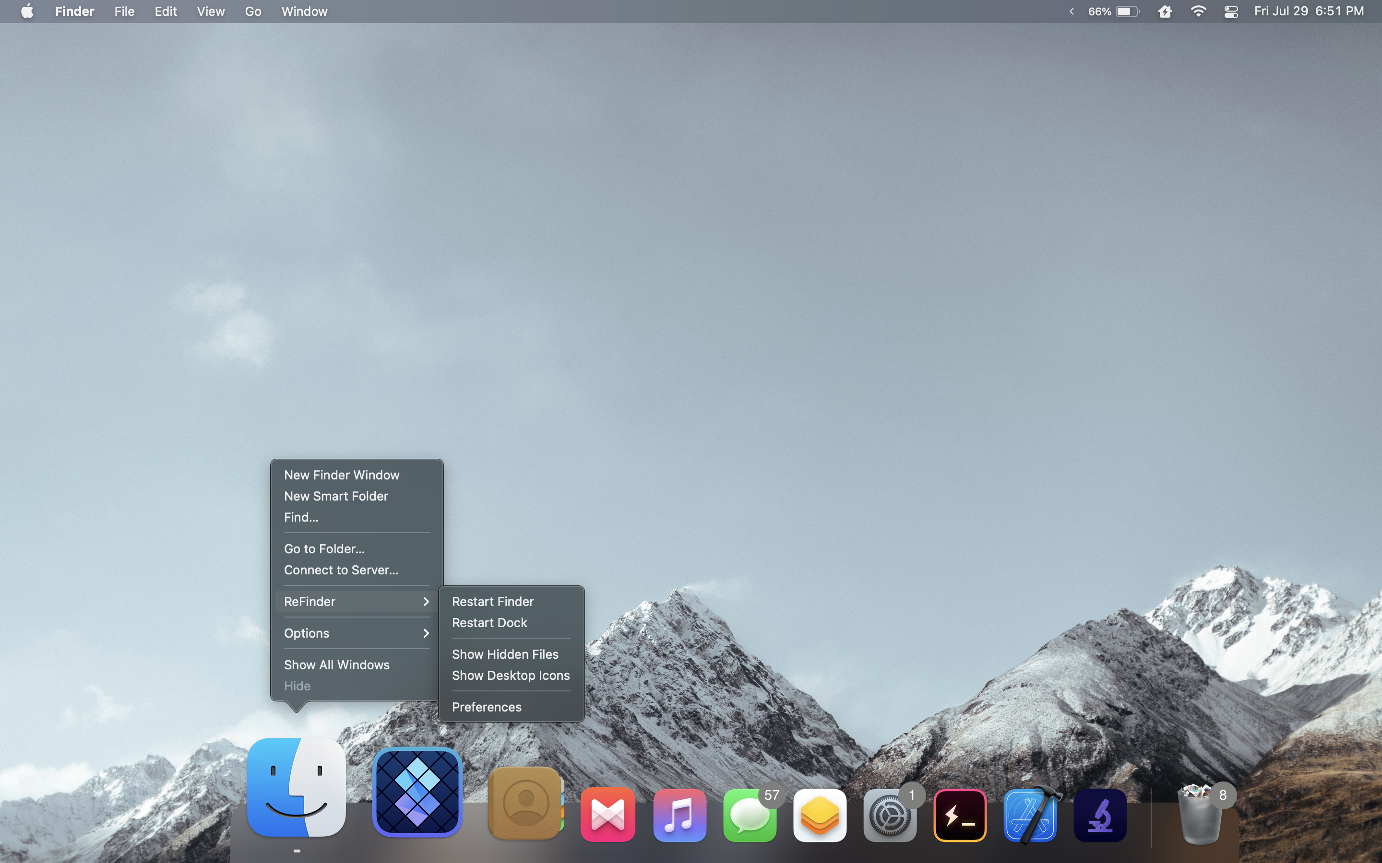
Task: Launch the terminal prompt app in Dock
Action: [960, 815]
